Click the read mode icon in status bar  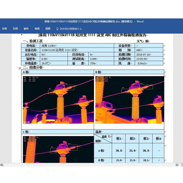[x=177, y=165]
